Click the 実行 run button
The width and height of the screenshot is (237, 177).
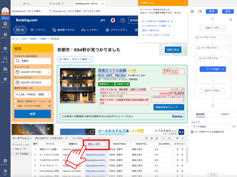pyautogui.click(x=228, y=12)
